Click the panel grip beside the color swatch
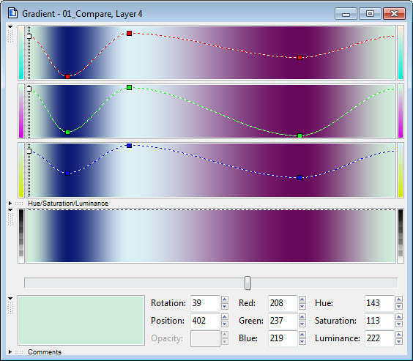This screenshot has width=413, height=361. tap(10, 308)
